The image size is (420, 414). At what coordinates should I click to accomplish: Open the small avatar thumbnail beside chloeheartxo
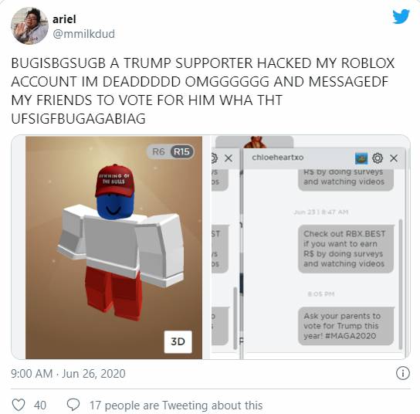click(x=361, y=158)
